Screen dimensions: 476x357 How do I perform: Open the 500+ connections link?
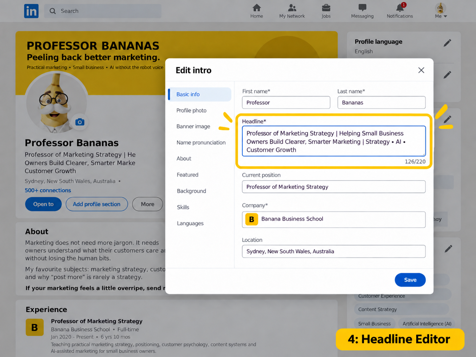(x=48, y=190)
